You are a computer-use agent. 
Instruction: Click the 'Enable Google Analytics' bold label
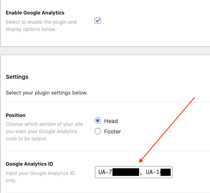tap(35, 13)
